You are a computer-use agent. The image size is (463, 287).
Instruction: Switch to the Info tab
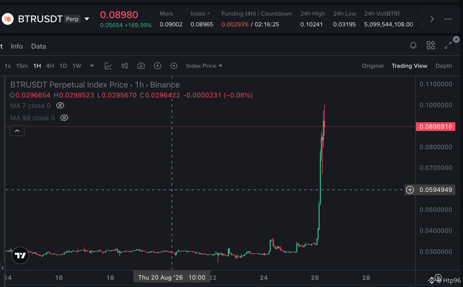click(x=17, y=46)
